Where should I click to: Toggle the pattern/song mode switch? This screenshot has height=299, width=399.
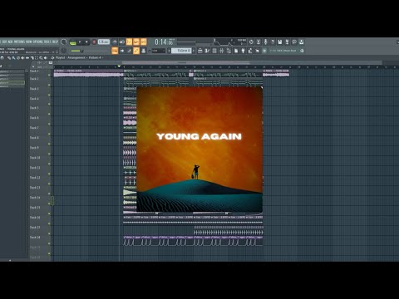click(73, 42)
